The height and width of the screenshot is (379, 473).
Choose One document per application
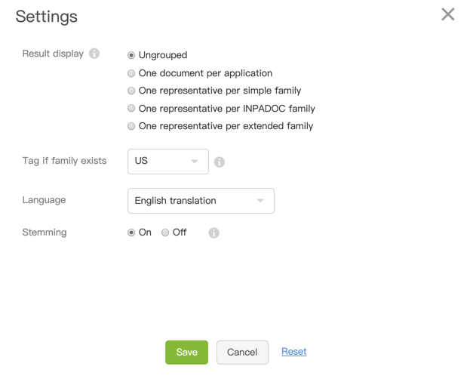[131, 73]
